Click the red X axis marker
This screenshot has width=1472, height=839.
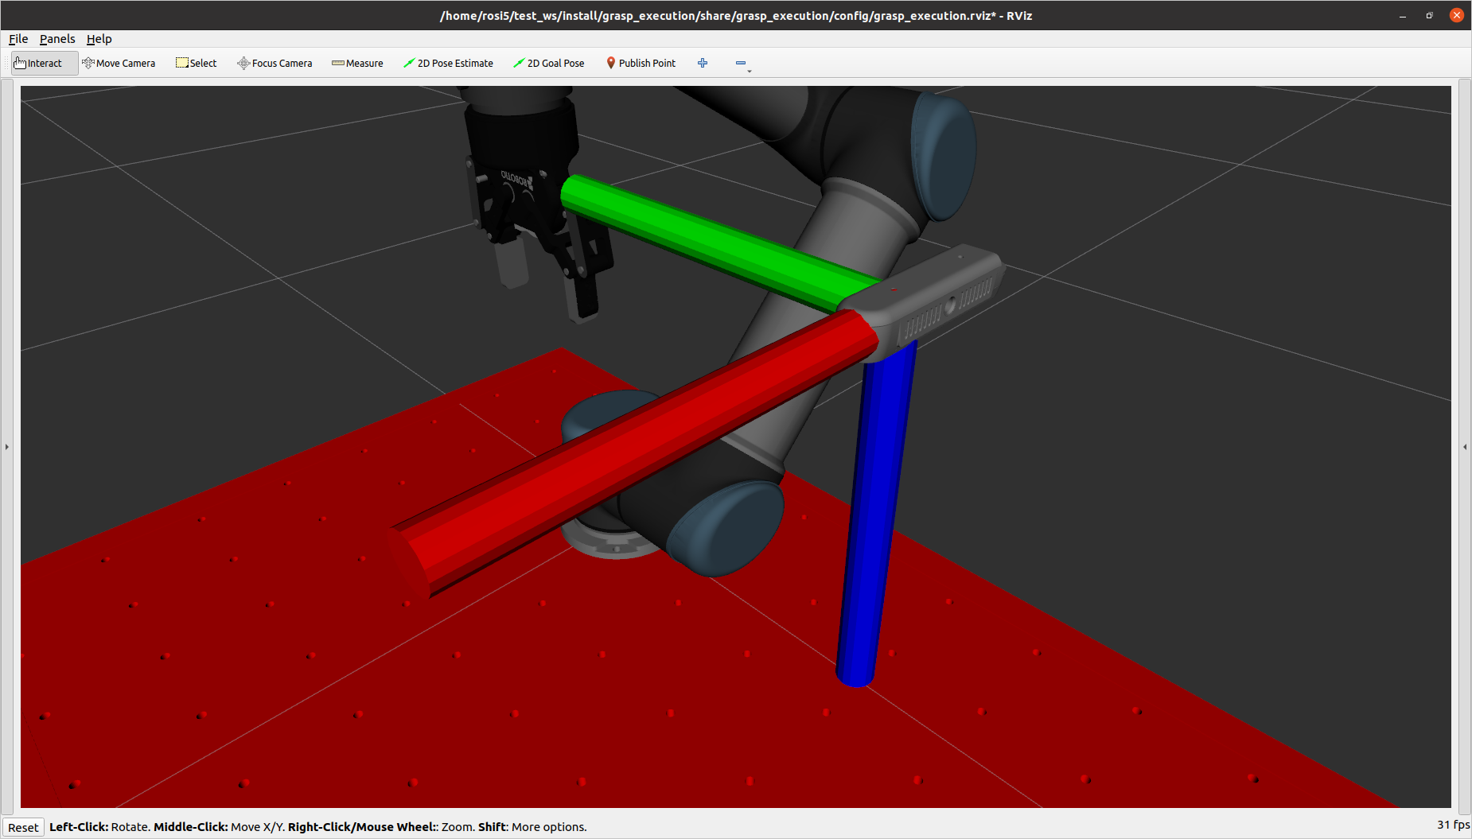633,454
